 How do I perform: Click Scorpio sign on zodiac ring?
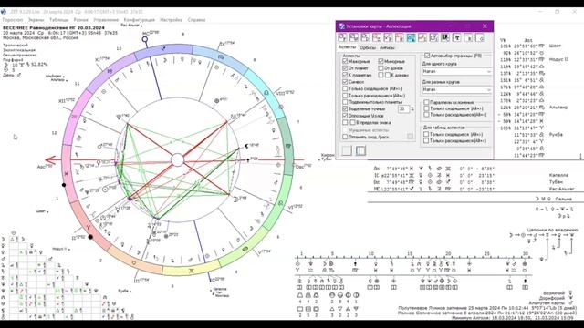point(221,57)
